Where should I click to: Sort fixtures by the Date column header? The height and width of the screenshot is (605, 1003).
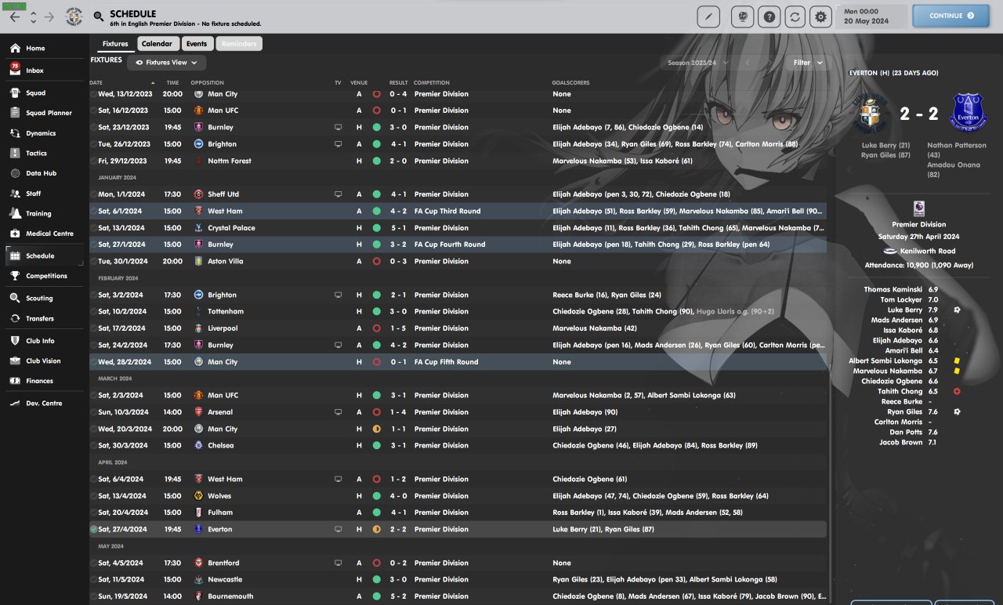tap(122, 82)
